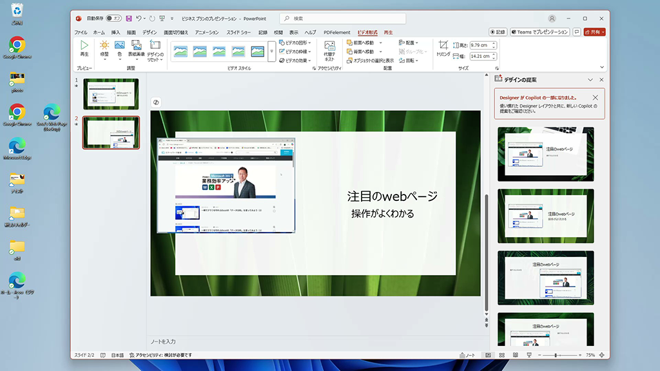Open Microsoft Edge desktop shortcut

coord(17,149)
